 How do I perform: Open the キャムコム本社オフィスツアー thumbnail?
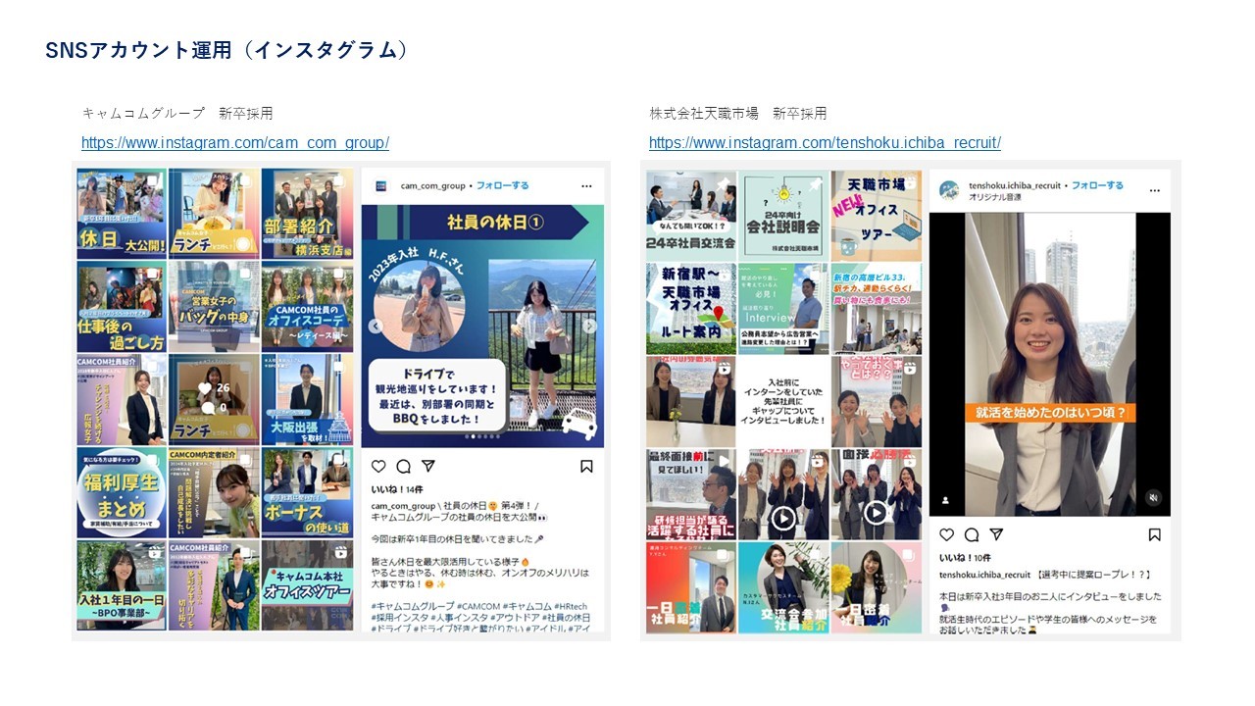coord(307,585)
